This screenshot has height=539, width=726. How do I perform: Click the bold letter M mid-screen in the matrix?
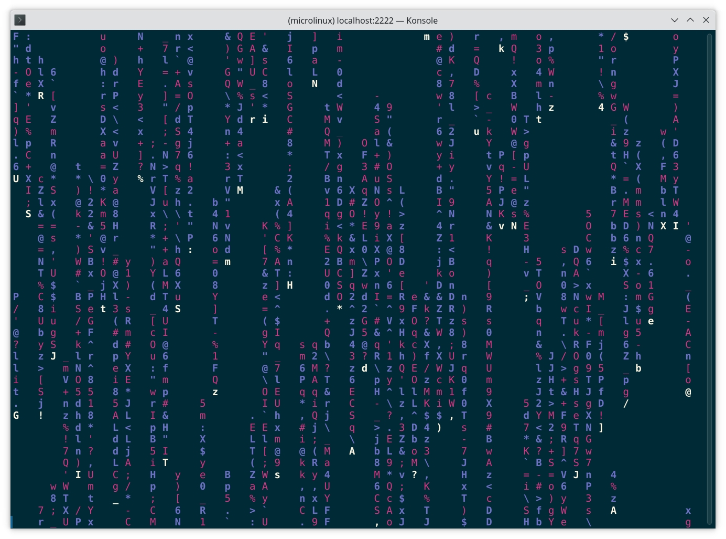pyautogui.click(x=240, y=191)
